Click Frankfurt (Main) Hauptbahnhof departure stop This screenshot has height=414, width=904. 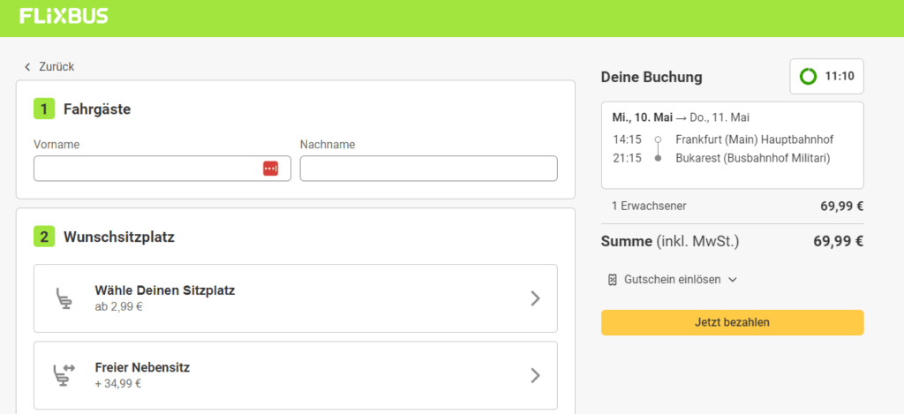[755, 139]
